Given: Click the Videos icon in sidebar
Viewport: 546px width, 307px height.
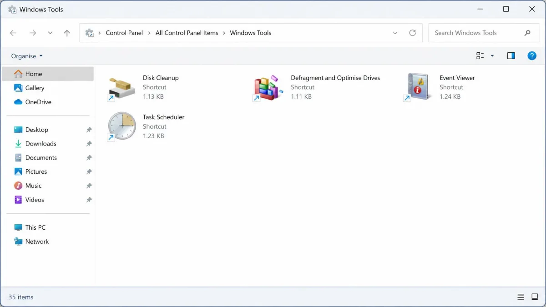Looking at the screenshot, I should coord(18,200).
